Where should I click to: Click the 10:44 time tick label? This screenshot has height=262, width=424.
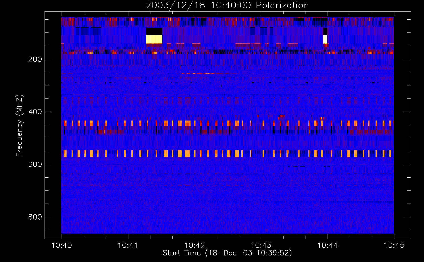328,245
